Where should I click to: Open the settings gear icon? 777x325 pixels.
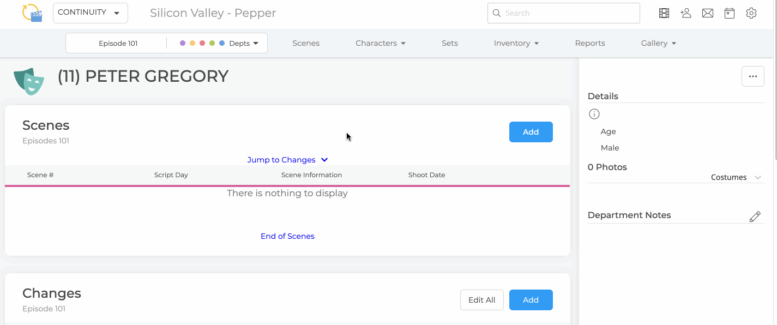pyautogui.click(x=751, y=13)
